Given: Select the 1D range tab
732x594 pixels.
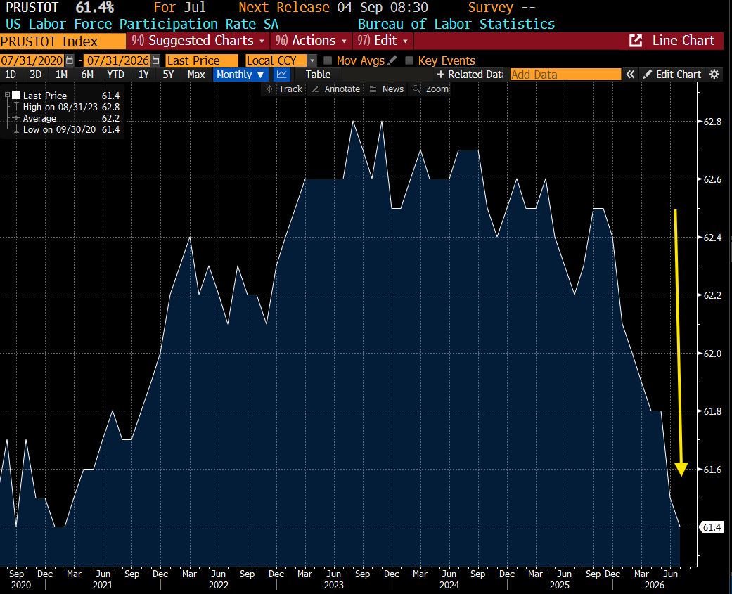Looking at the screenshot, I should point(11,75).
